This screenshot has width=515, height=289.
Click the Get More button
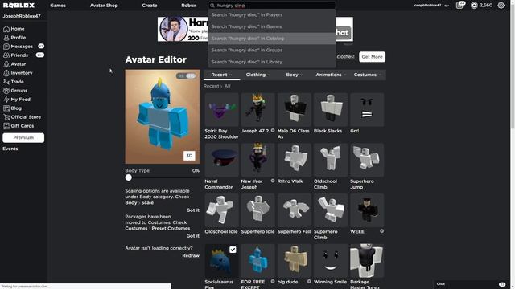(x=372, y=57)
